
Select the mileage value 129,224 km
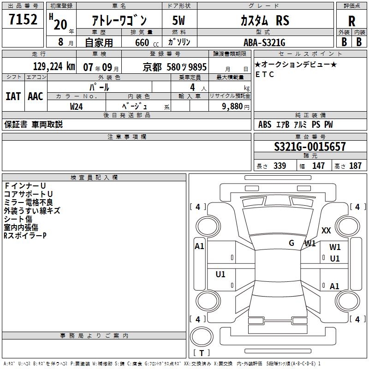coord(54,66)
